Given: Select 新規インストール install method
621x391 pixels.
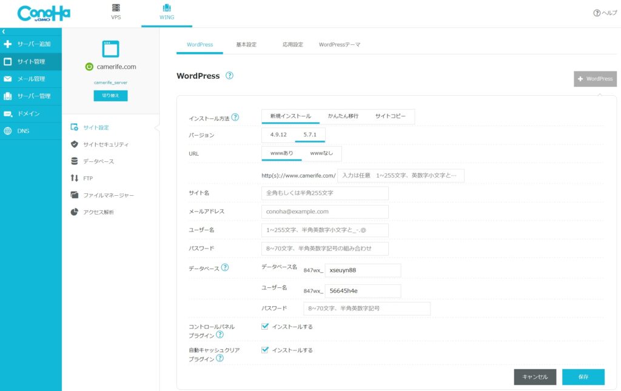Looking at the screenshot, I should 290,116.
